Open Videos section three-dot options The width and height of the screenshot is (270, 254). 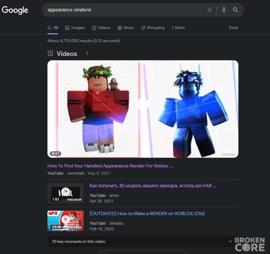point(87,53)
